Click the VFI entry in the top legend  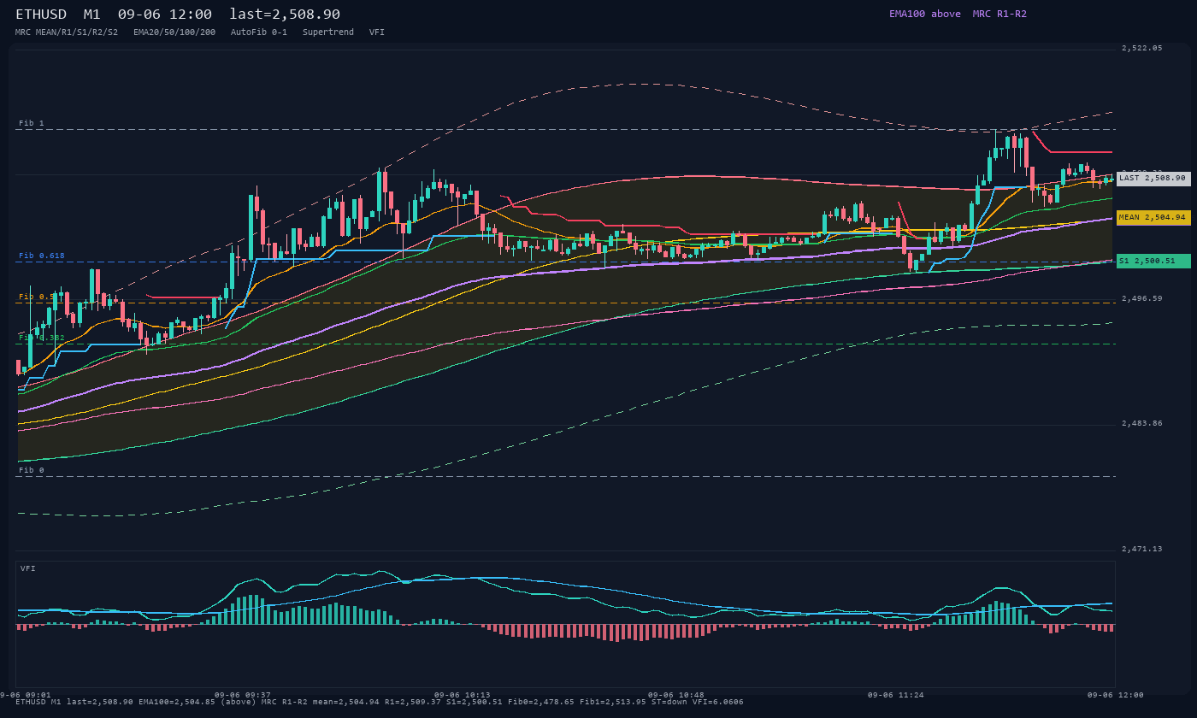377,32
